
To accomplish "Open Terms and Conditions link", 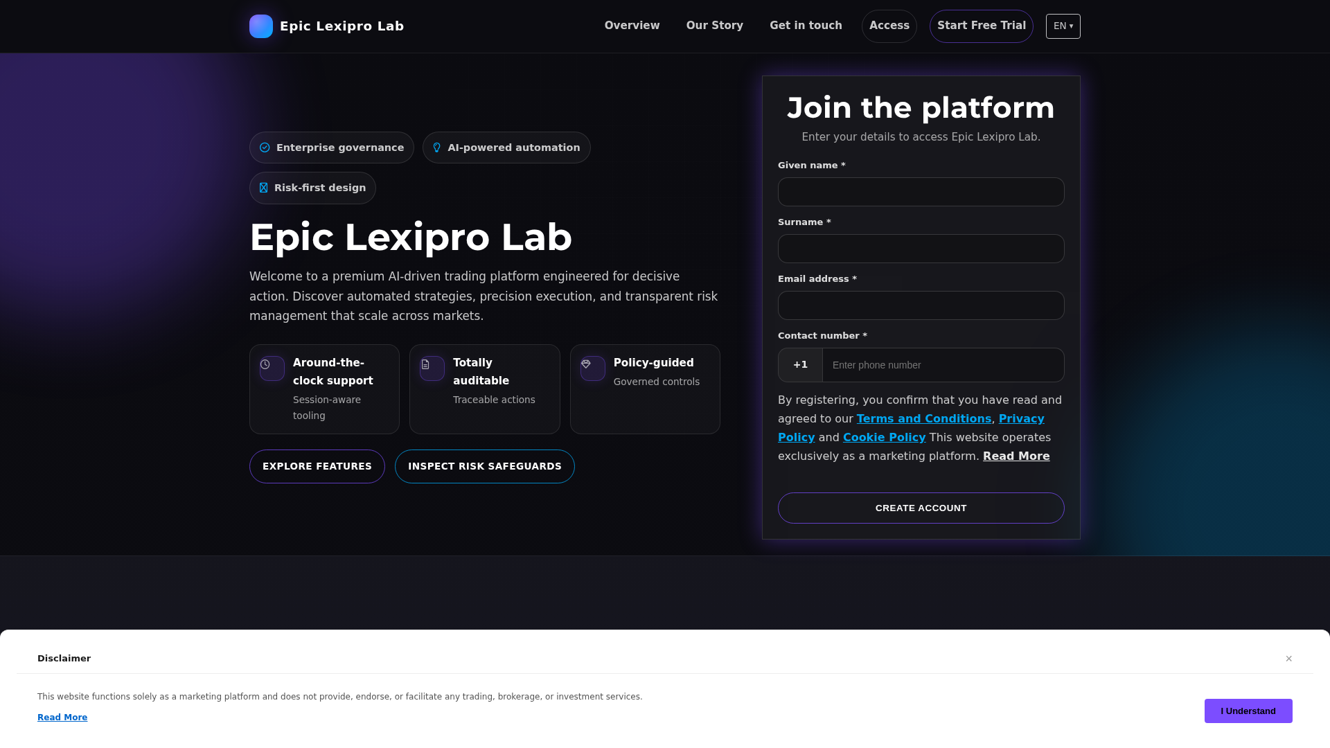I will (x=923, y=419).
